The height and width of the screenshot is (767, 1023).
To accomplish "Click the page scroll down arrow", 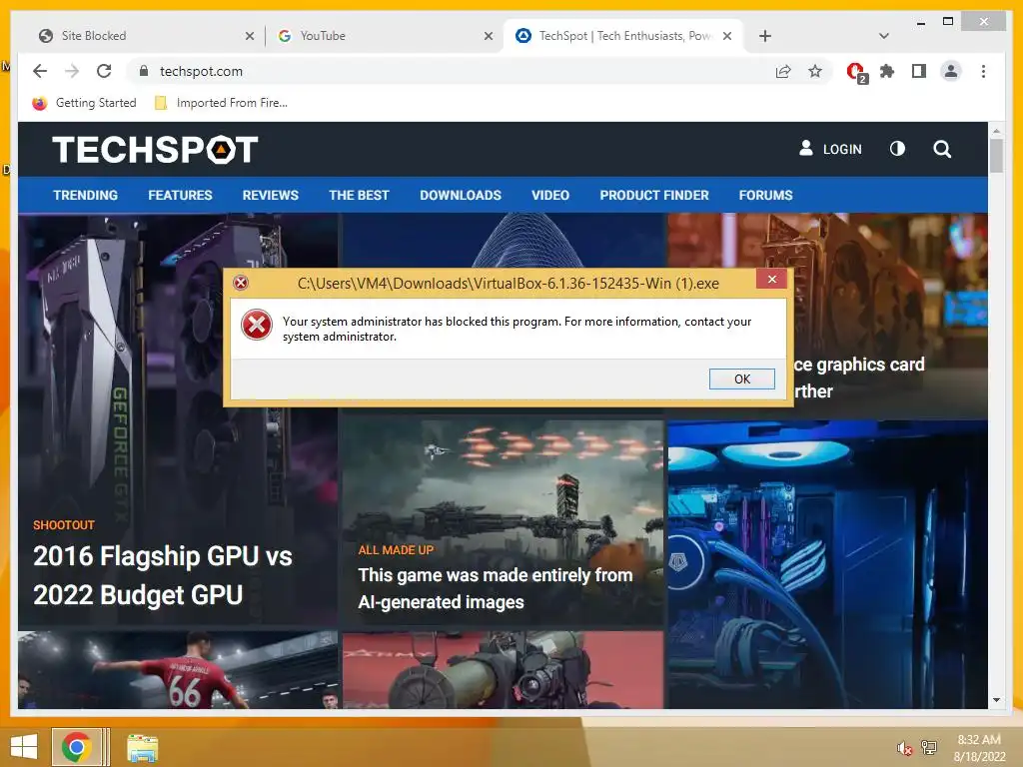I will [996, 700].
